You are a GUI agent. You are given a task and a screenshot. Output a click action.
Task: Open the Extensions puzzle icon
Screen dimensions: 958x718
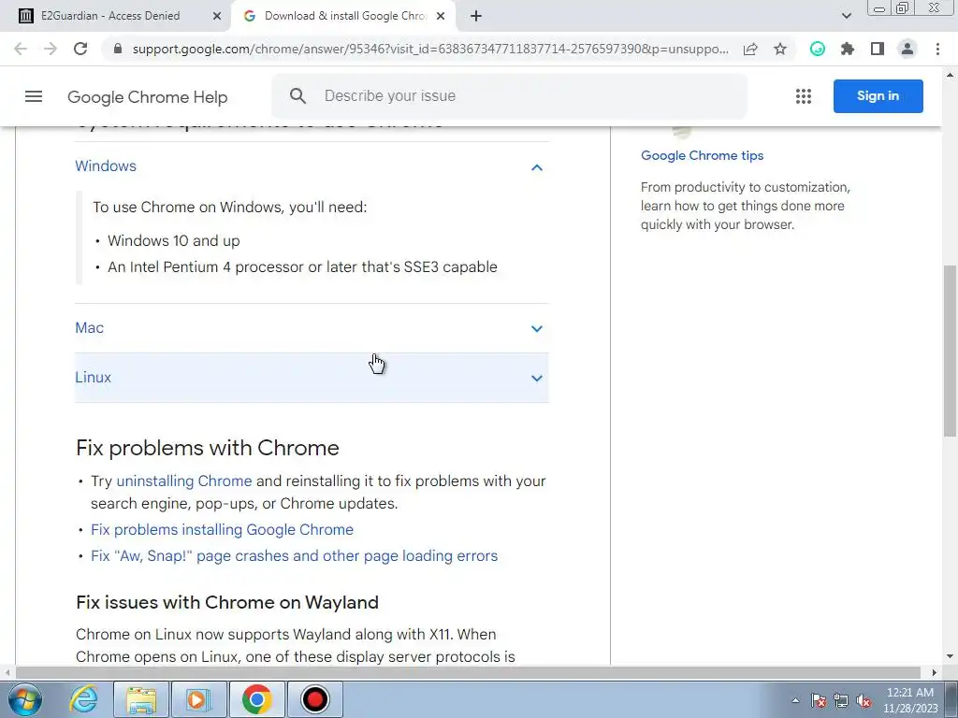click(848, 49)
